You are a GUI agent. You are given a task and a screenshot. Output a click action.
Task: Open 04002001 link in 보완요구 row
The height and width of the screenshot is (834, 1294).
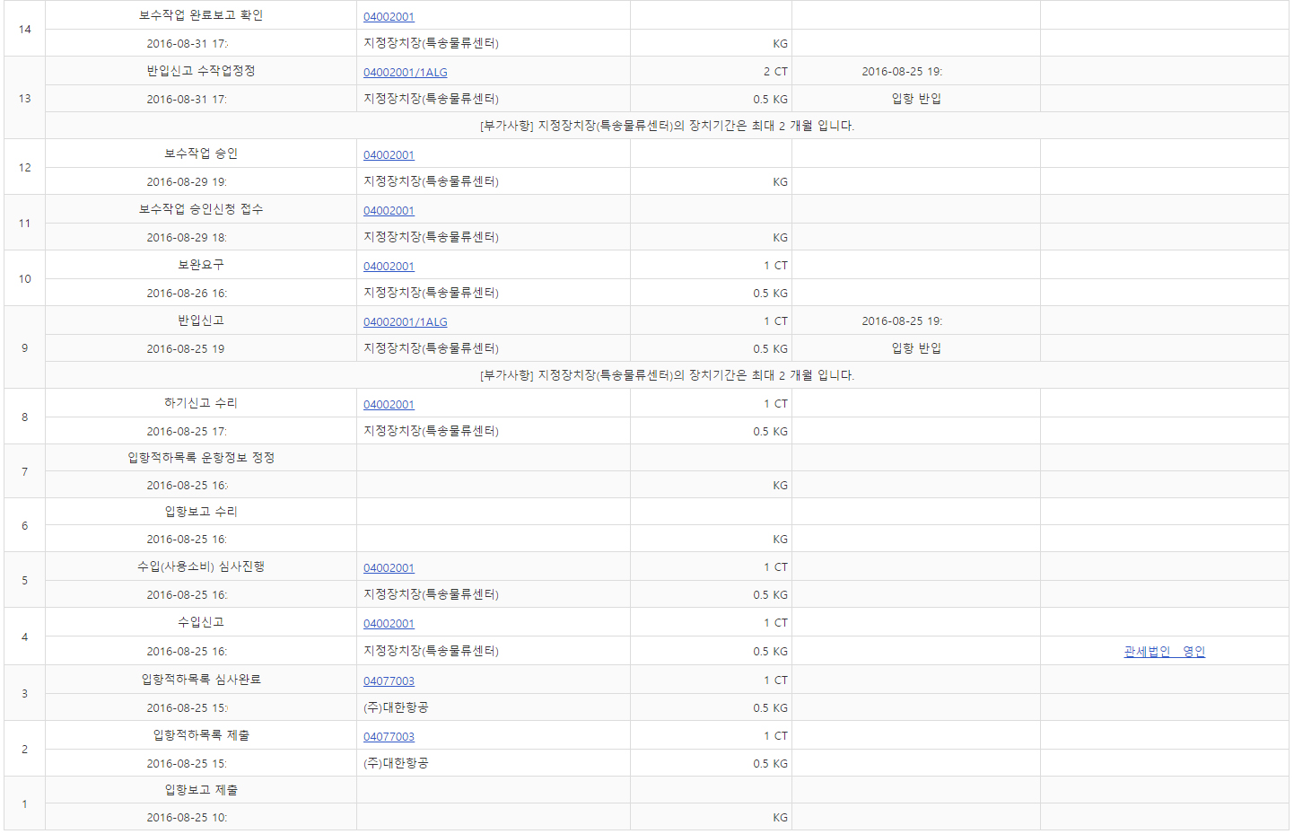(x=389, y=267)
